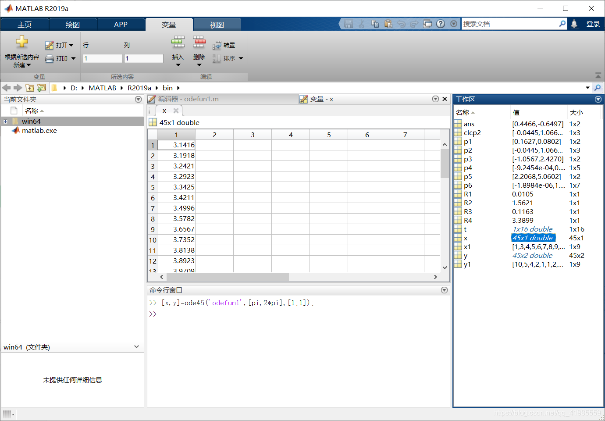Click the vertical scrollbar of variable grid

(445, 163)
